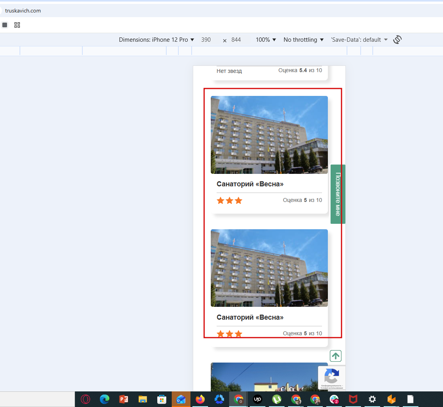443x407 pixels.
Task: Click the upper Санаторий «Весна» title link
Action: 250,184
